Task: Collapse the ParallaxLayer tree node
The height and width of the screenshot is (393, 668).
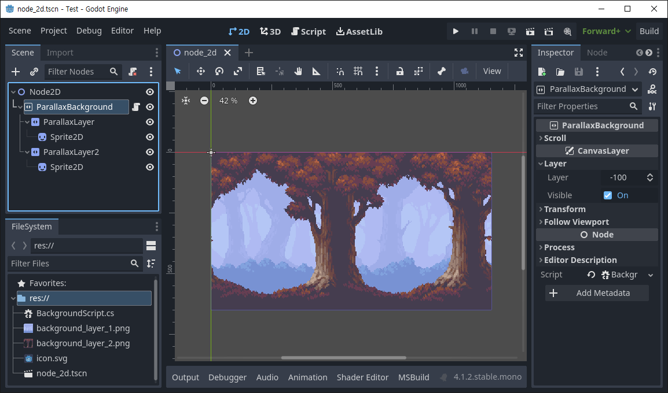Action: pos(27,122)
